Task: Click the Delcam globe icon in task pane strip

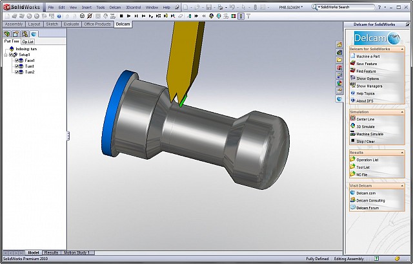Action: click(339, 99)
